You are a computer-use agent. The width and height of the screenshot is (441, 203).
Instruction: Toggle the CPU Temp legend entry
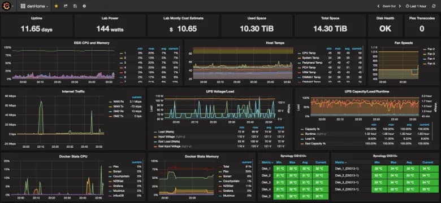point(309,53)
